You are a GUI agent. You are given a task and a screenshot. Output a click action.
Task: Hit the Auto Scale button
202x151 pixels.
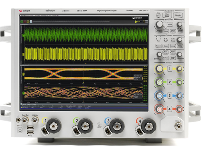(158, 31)
